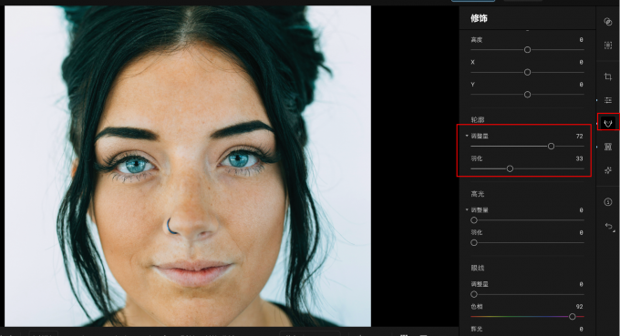Click the 92 value of 色相
Image resolution: width=620 pixels, height=336 pixels.
coord(579,306)
